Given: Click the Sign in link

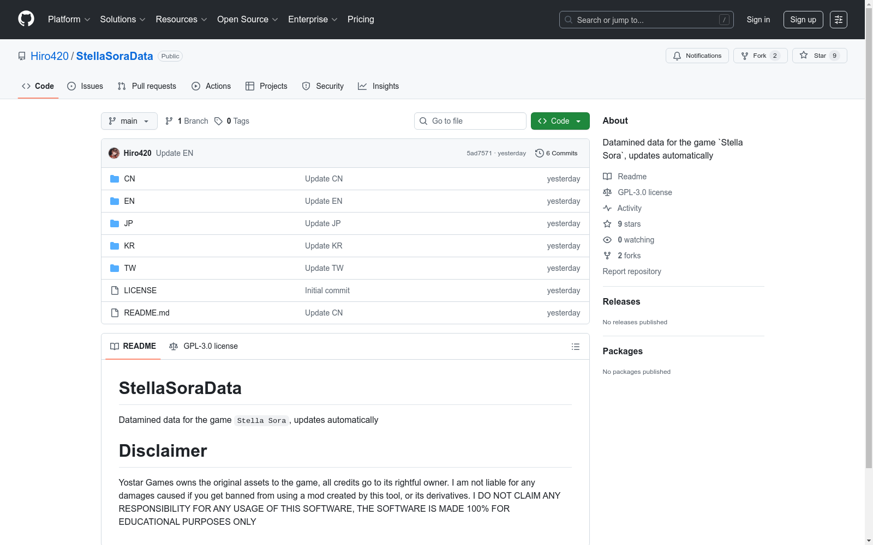Looking at the screenshot, I should pyautogui.click(x=758, y=20).
